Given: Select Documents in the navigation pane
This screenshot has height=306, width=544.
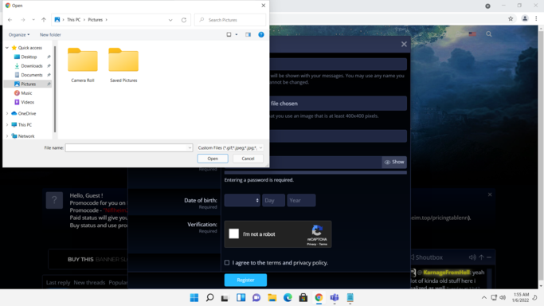Looking at the screenshot, I should tap(32, 75).
